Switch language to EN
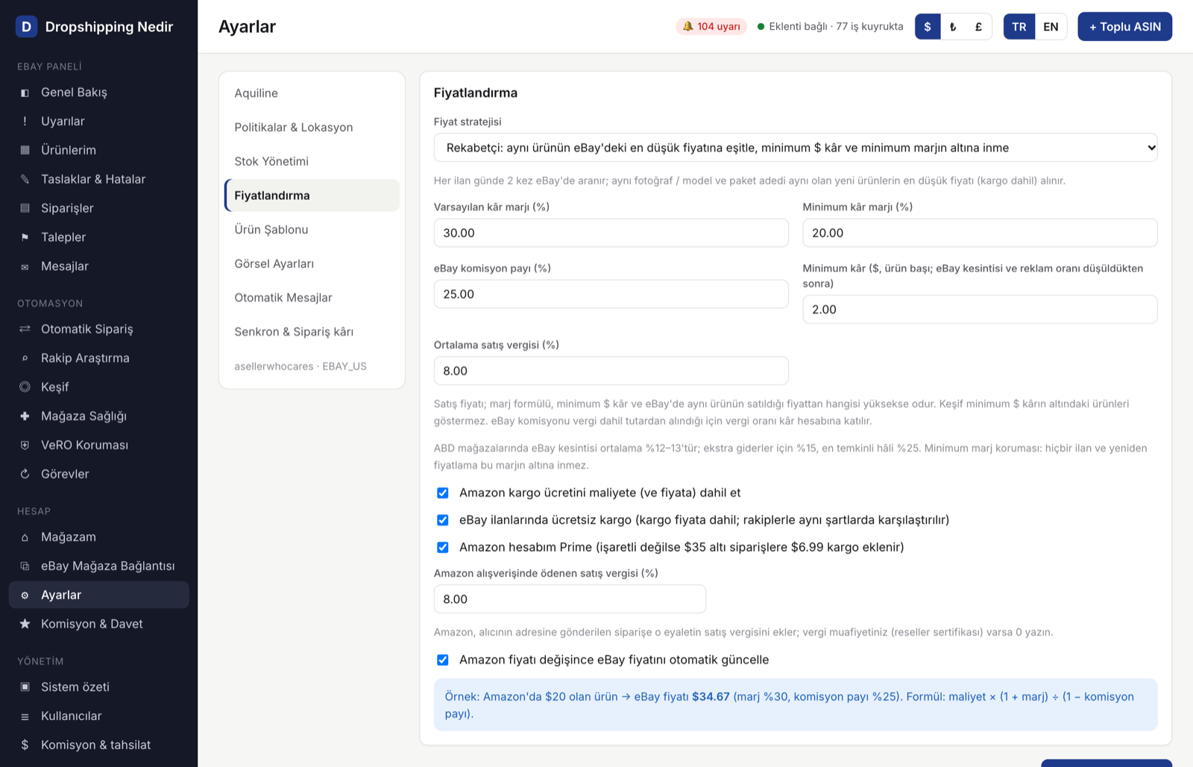 pyautogui.click(x=1051, y=27)
